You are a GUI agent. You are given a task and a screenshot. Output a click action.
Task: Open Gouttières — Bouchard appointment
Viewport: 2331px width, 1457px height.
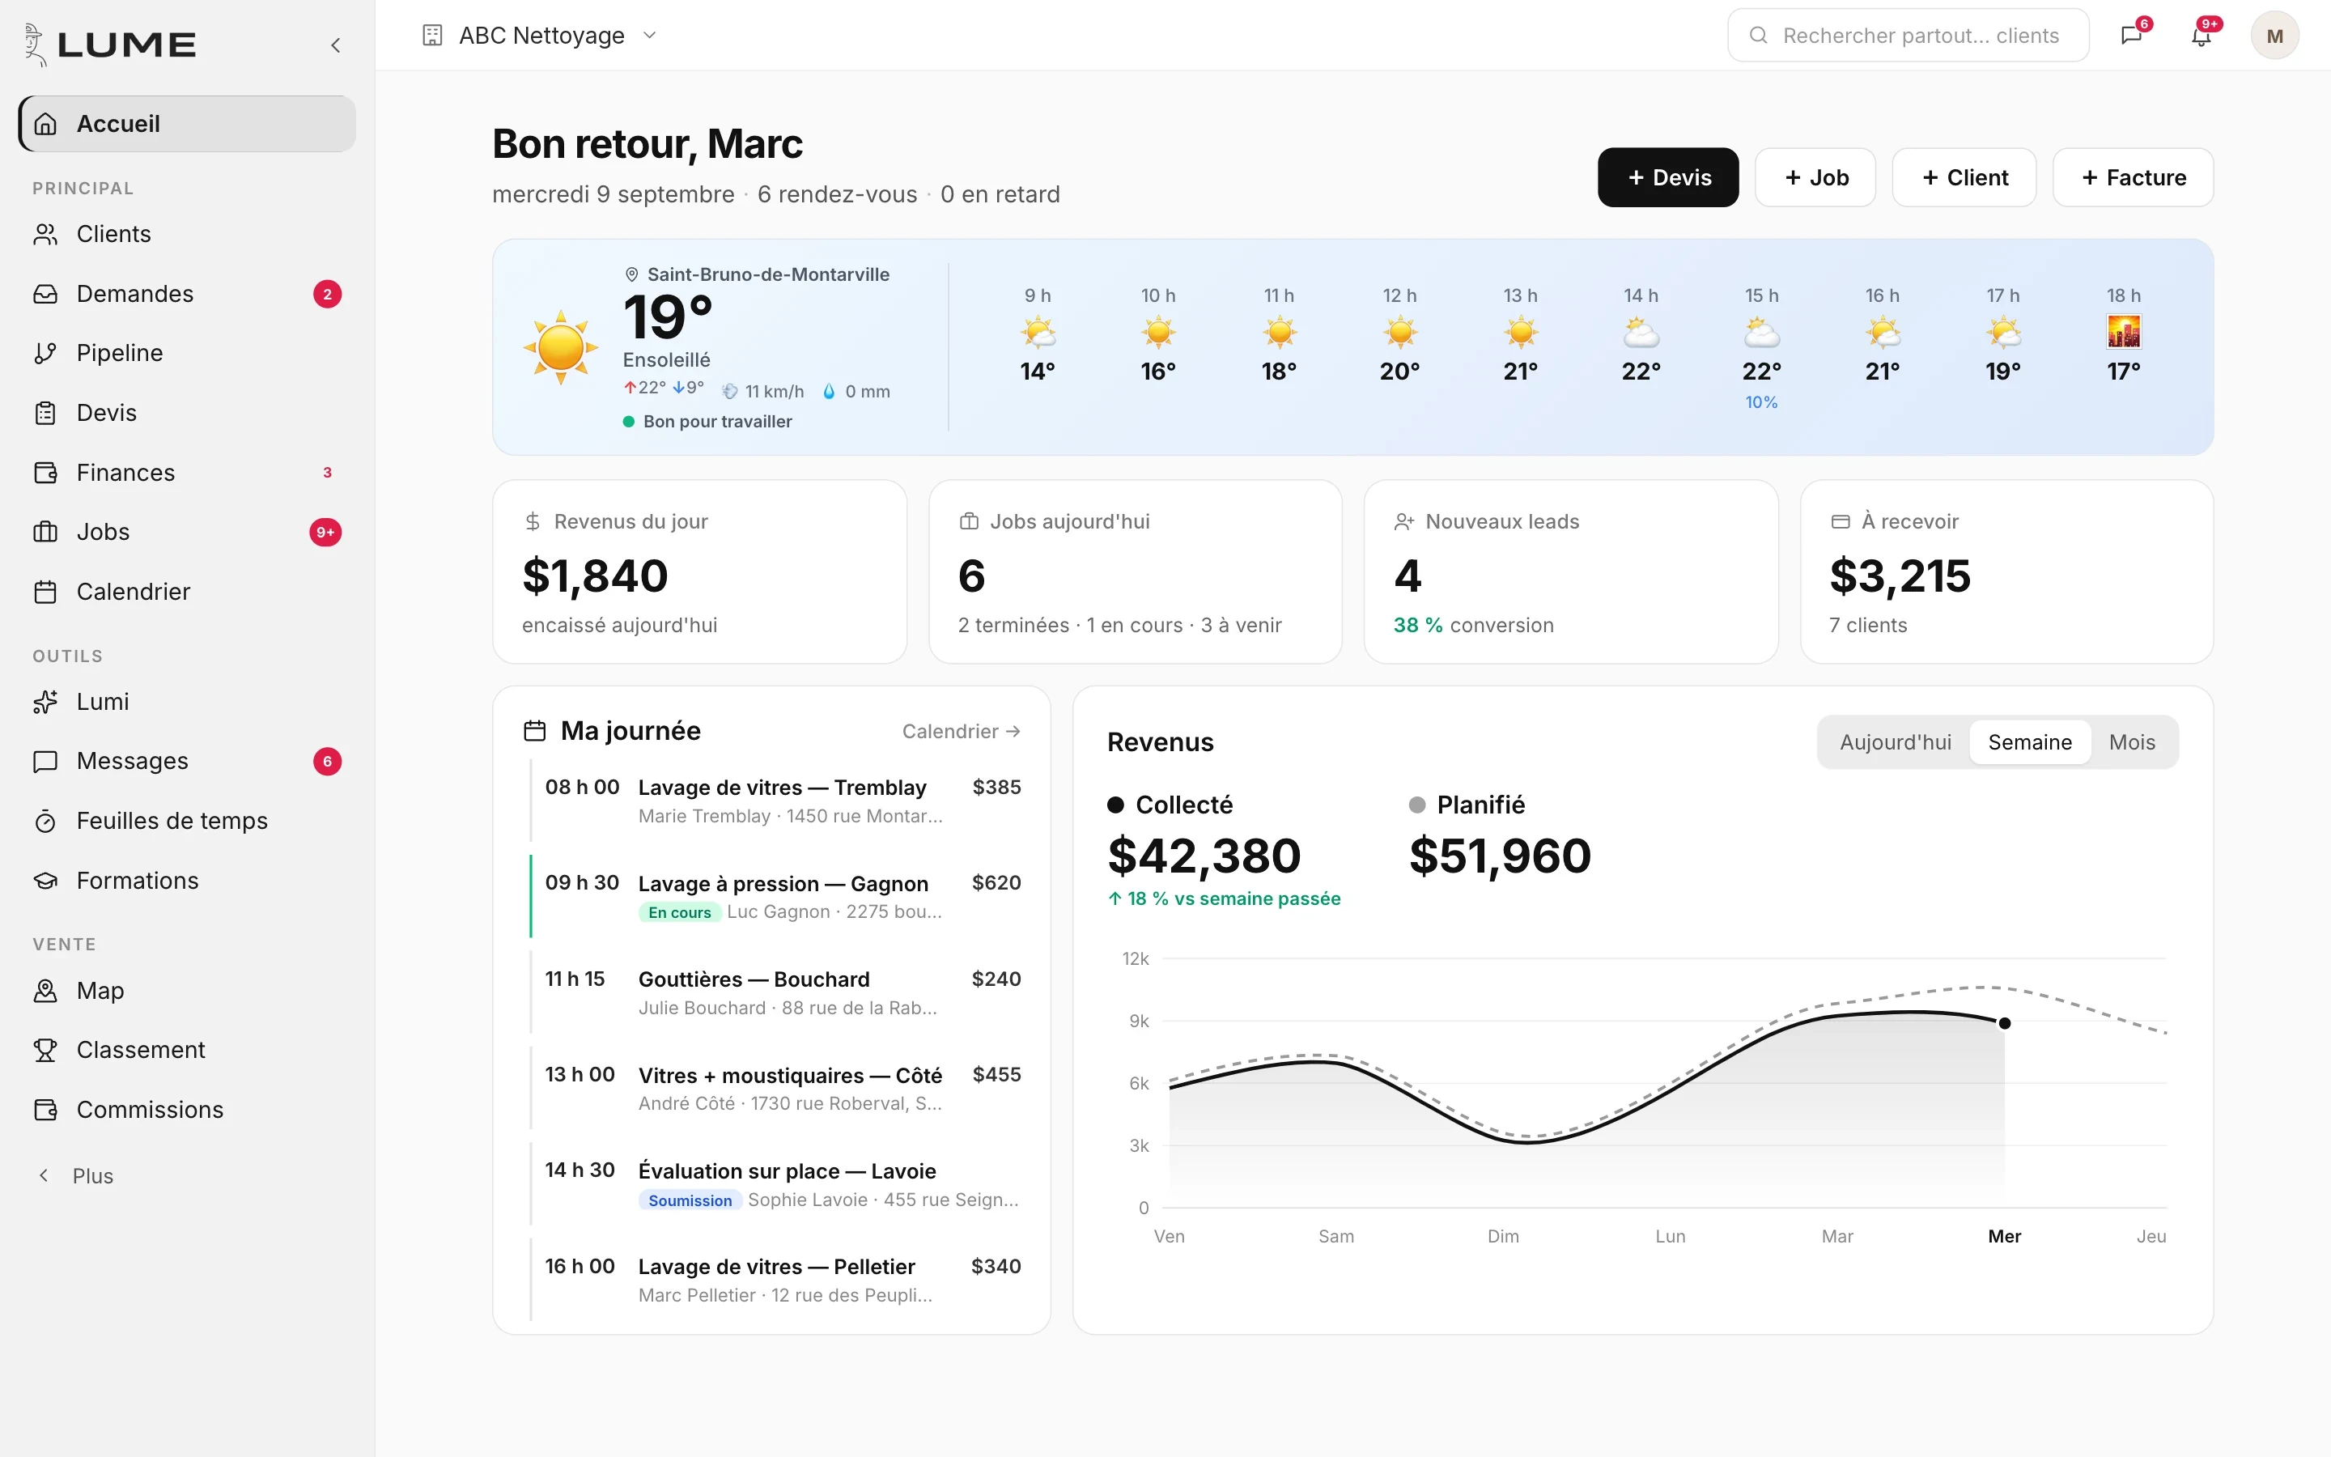pos(775,992)
